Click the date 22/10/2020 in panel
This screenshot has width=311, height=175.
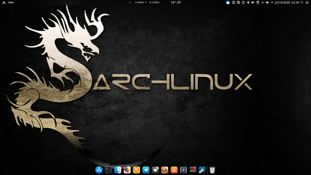click(x=282, y=2)
